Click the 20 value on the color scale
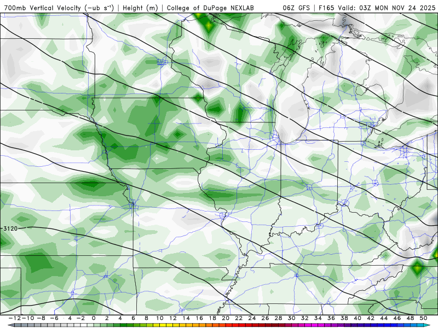Viewport: 438px width, 328px height. 226,318
